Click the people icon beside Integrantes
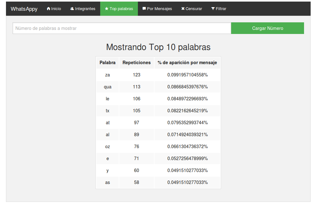This screenshot has height=206, width=321. 72,9
